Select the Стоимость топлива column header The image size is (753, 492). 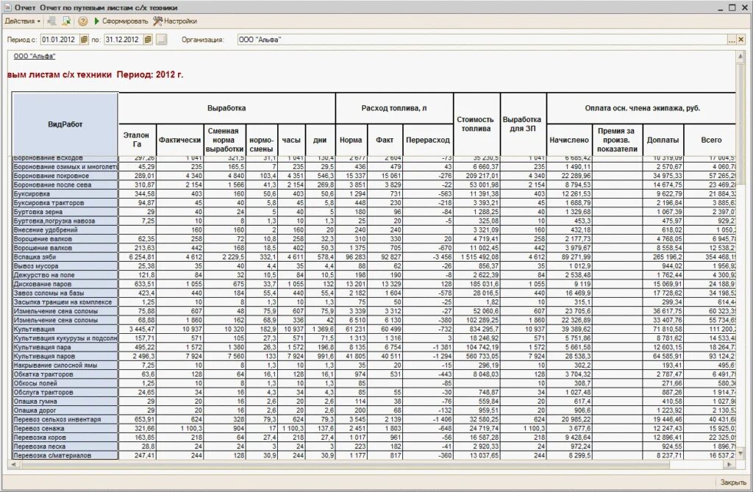pos(477,124)
